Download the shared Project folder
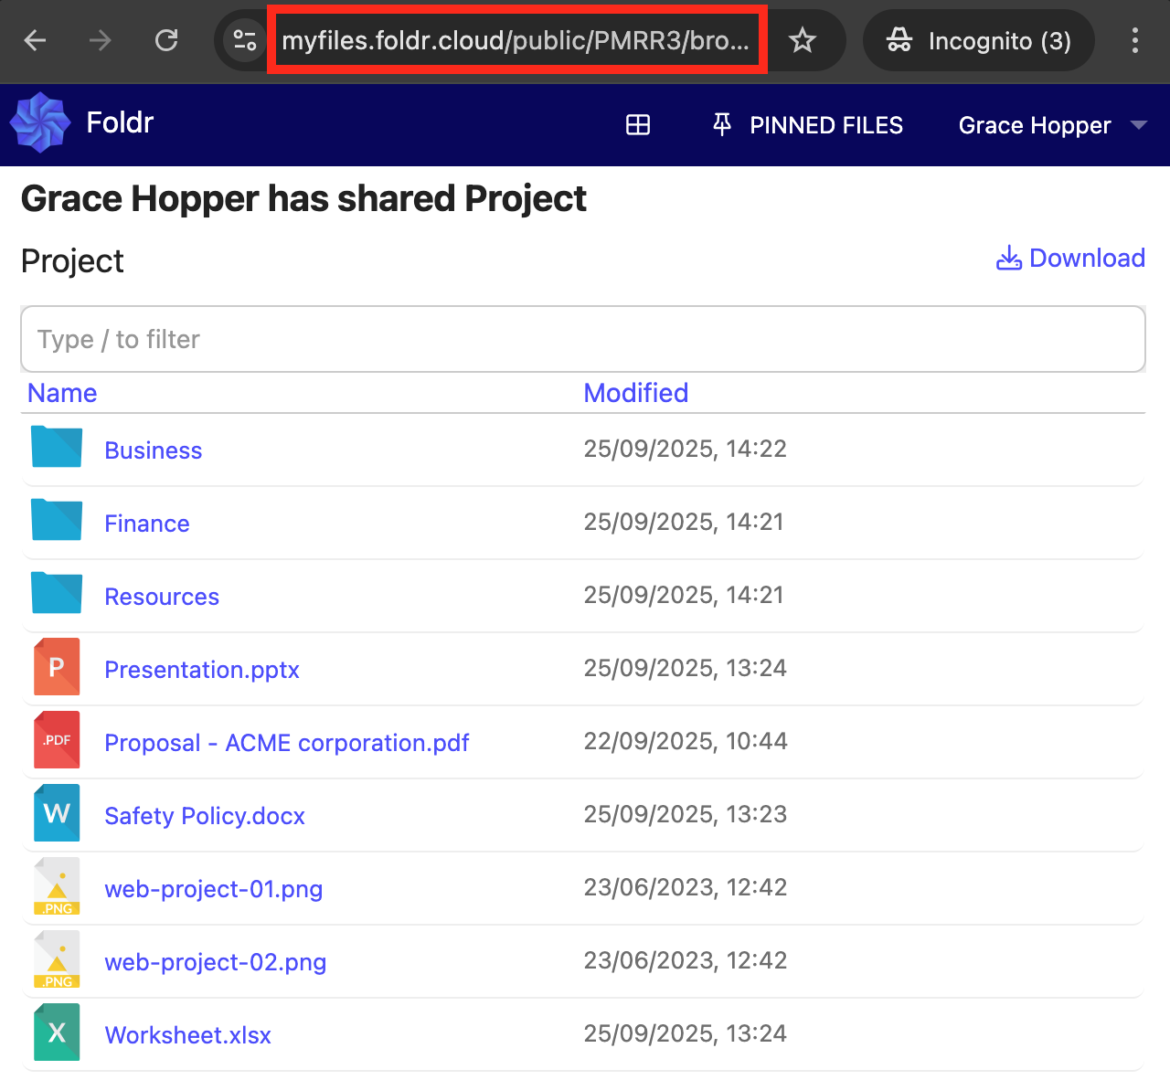The image size is (1170, 1080). 1070,259
